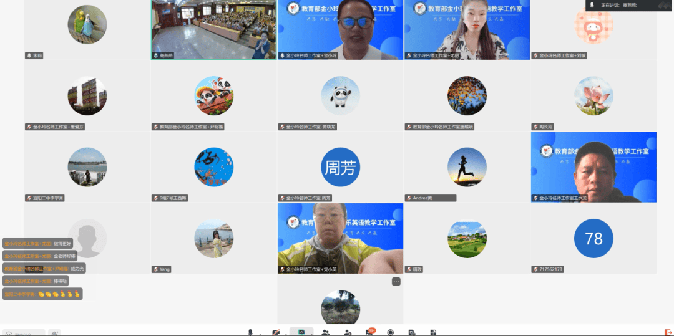Image resolution: width=674 pixels, height=336 pixels.
Task: Open chat with the 99+ badge
Action: pyautogui.click(x=369, y=332)
